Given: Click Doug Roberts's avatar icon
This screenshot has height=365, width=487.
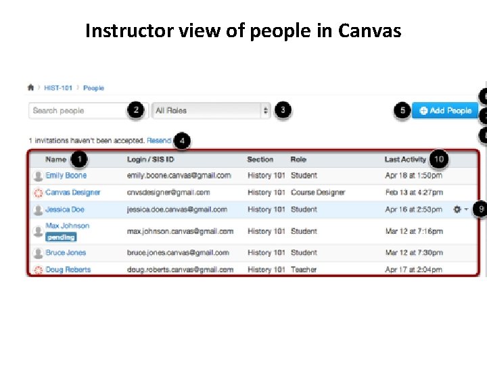Looking at the screenshot, I should 38,270.
